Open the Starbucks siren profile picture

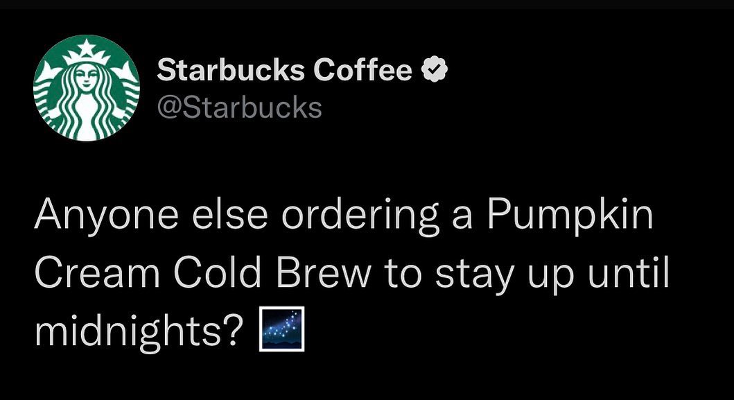pyautogui.click(x=87, y=87)
